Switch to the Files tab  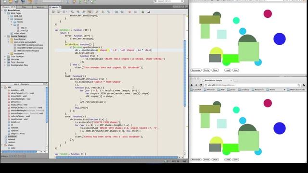click(x=24, y=7)
